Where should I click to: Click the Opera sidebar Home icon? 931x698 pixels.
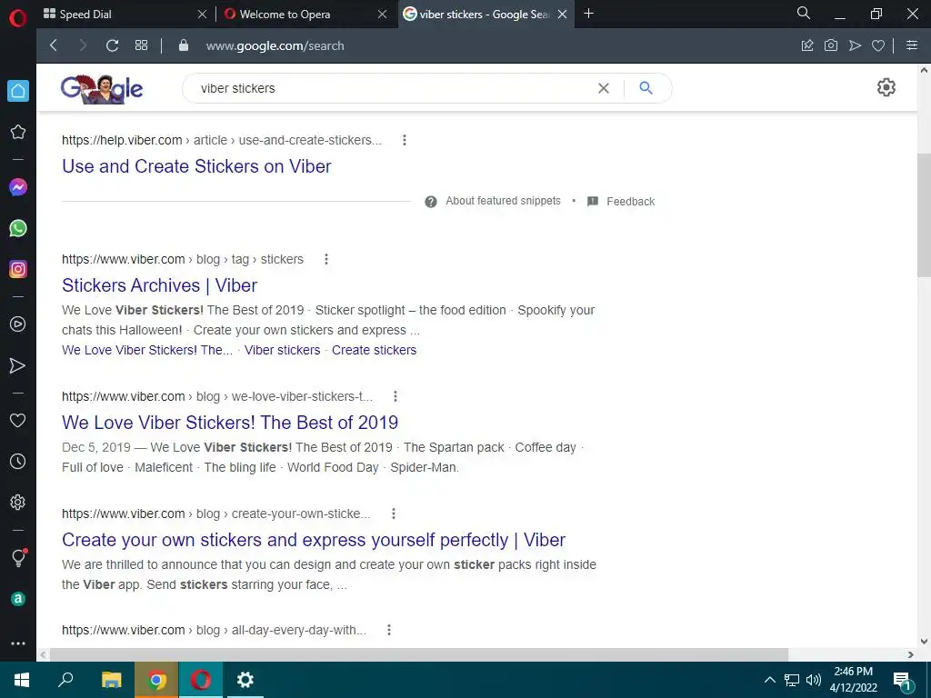point(18,91)
